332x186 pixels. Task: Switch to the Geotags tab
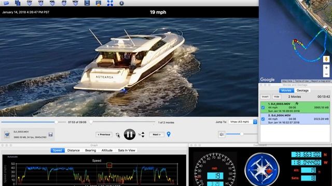click(302, 90)
